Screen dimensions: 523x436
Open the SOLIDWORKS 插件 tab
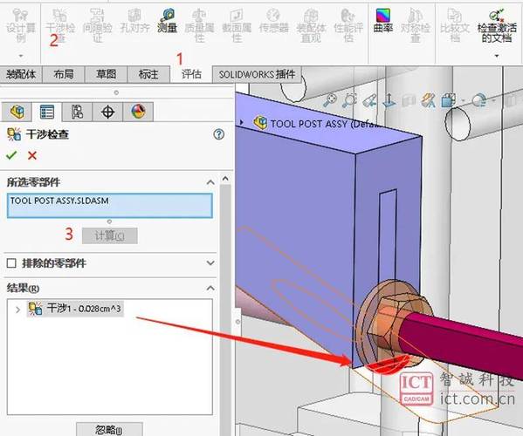point(258,74)
